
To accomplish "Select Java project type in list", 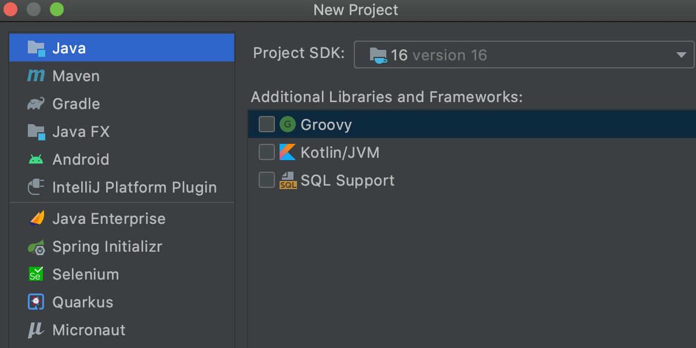I will point(69,48).
